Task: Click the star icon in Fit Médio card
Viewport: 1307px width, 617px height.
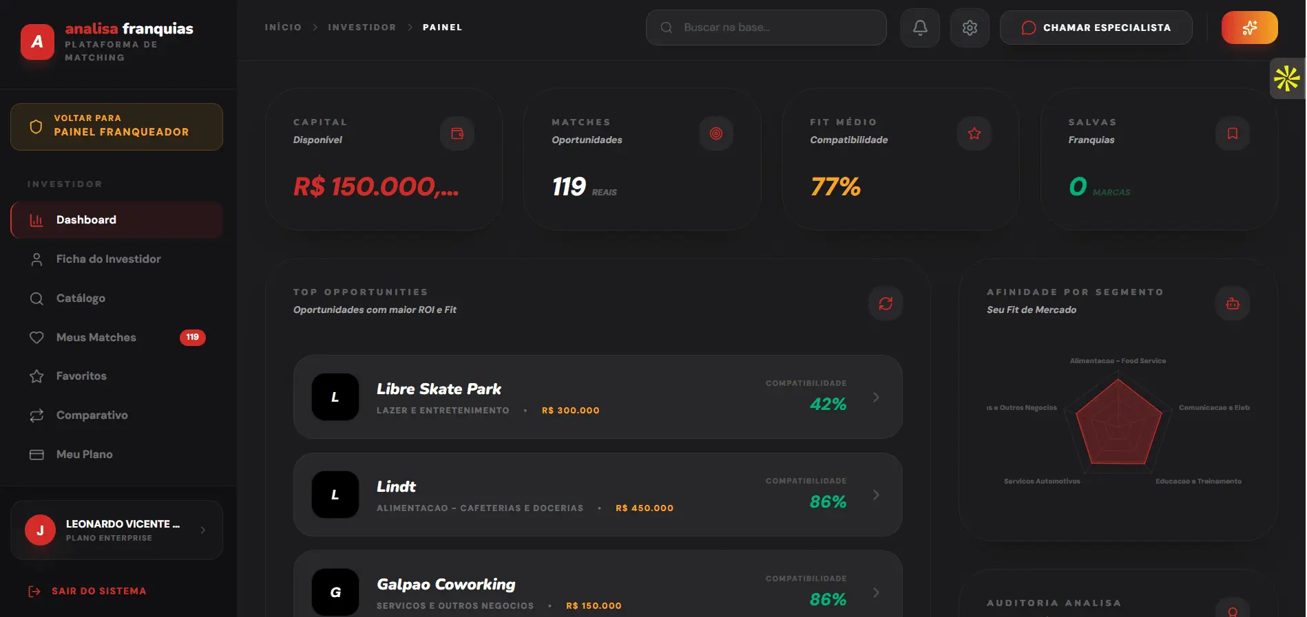Action: pyautogui.click(x=974, y=133)
